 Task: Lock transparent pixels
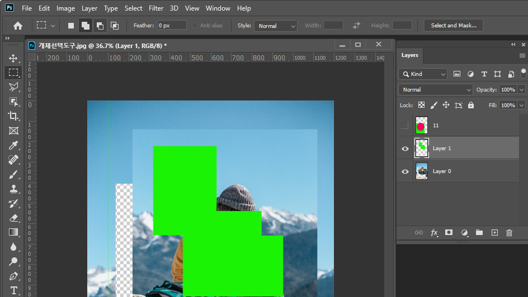pyautogui.click(x=421, y=105)
